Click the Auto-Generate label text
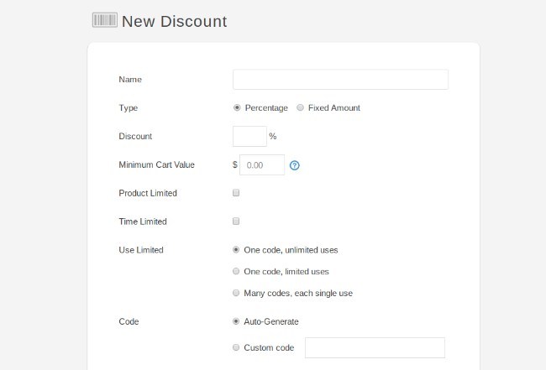Viewport: 546px width, 370px height. click(x=271, y=321)
